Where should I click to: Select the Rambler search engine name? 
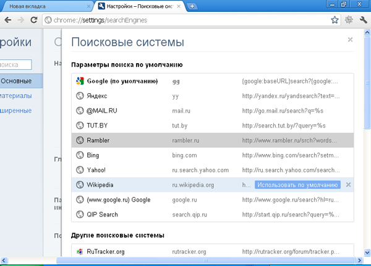tap(98, 140)
